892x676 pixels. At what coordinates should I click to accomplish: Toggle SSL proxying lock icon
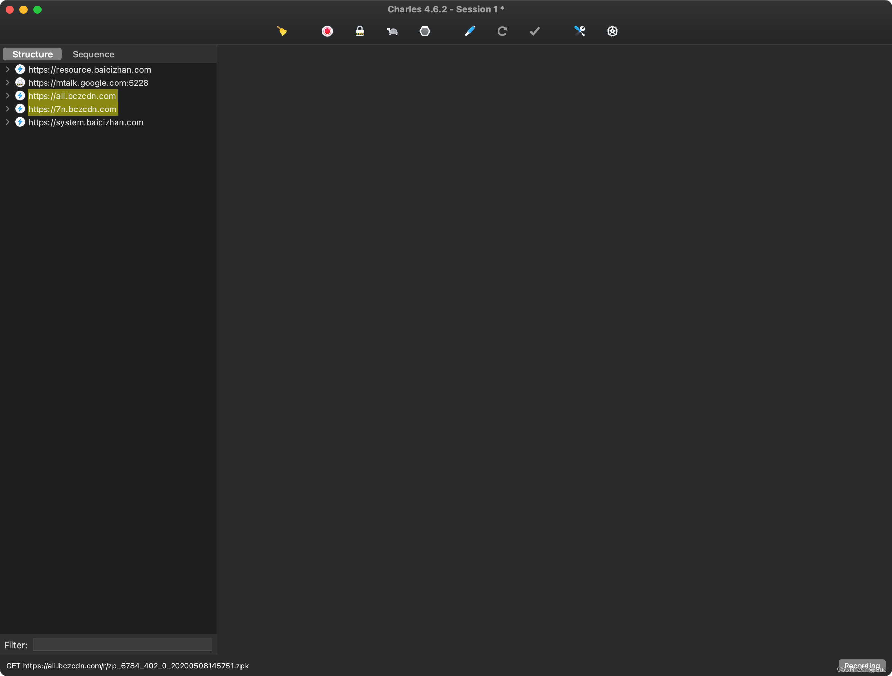[x=360, y=31]
